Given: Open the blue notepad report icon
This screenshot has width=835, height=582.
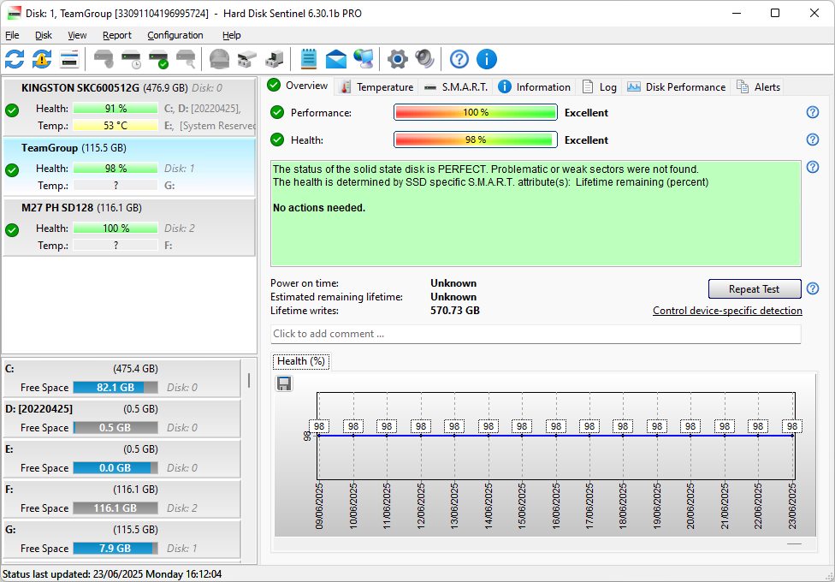Looking at the screenshot, I should [x=308, y=59].
